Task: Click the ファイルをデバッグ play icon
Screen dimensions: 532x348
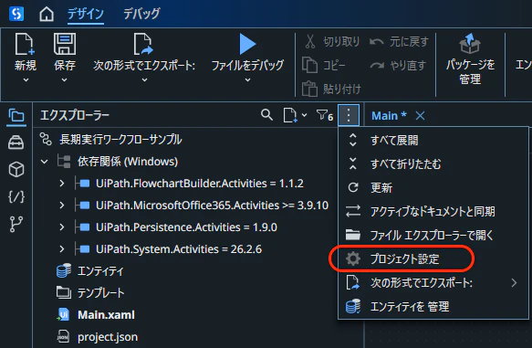Action: click(247, 44)
